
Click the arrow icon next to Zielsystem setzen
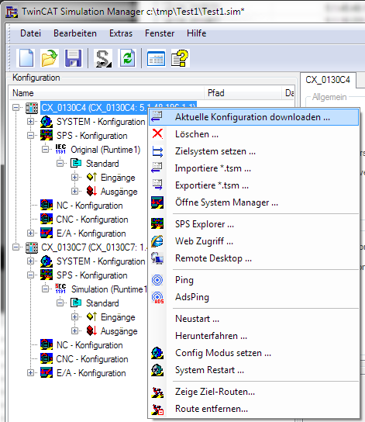(x=157, y=151)
